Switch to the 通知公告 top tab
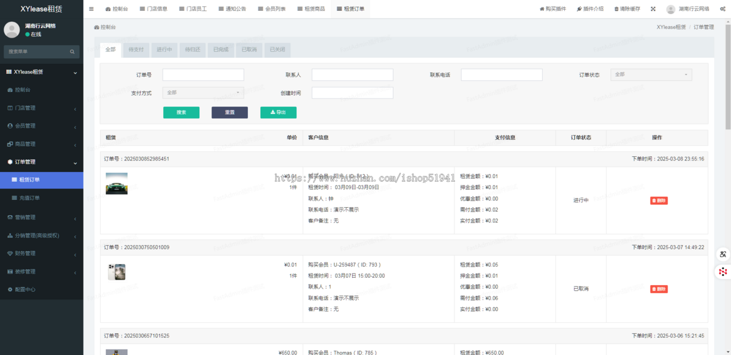731x355 pixels. (232, 9)
